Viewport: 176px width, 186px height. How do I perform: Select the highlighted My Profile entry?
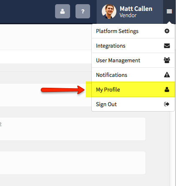pyautogui.click(x=133, y=89)
